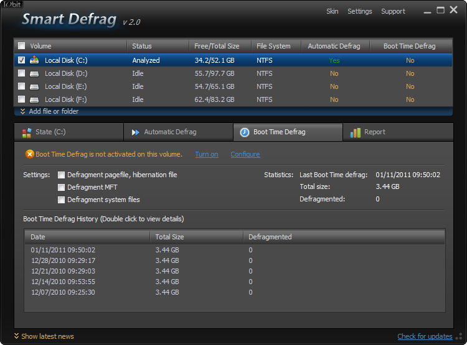Check the Local Disk (E:) checkbox
Screen dimensions: 467x345
point(21,86)
